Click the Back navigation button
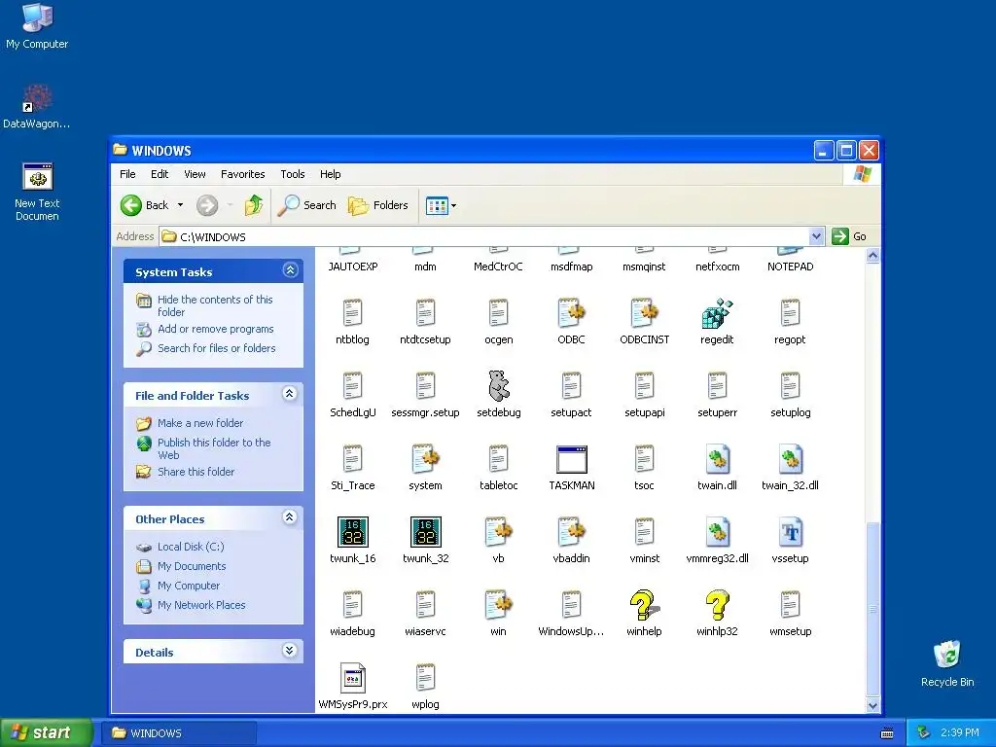Image resolution: width=996 pixels, height=747 pixels. [145, 205]
